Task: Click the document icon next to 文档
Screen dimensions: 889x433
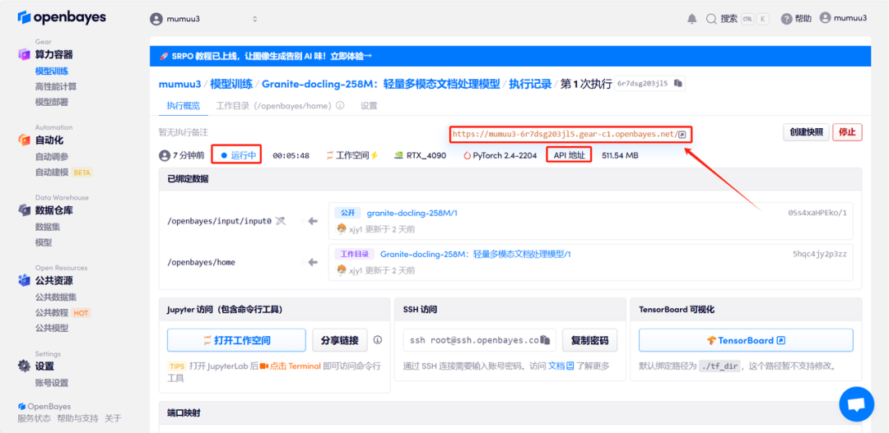Action: click(570, 366)
